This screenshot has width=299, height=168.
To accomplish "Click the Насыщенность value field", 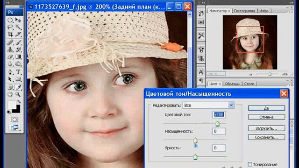I will (219, 131).
